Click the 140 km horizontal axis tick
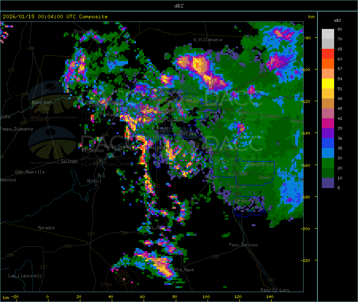The image size is (358, 302). coord(270,296)
